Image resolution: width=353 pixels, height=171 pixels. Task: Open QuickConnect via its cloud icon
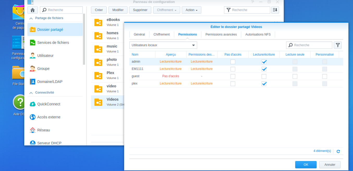[x=33, y=104]
